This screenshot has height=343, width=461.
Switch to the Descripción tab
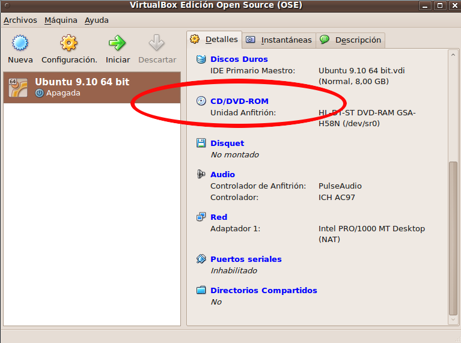coord(350,40)
